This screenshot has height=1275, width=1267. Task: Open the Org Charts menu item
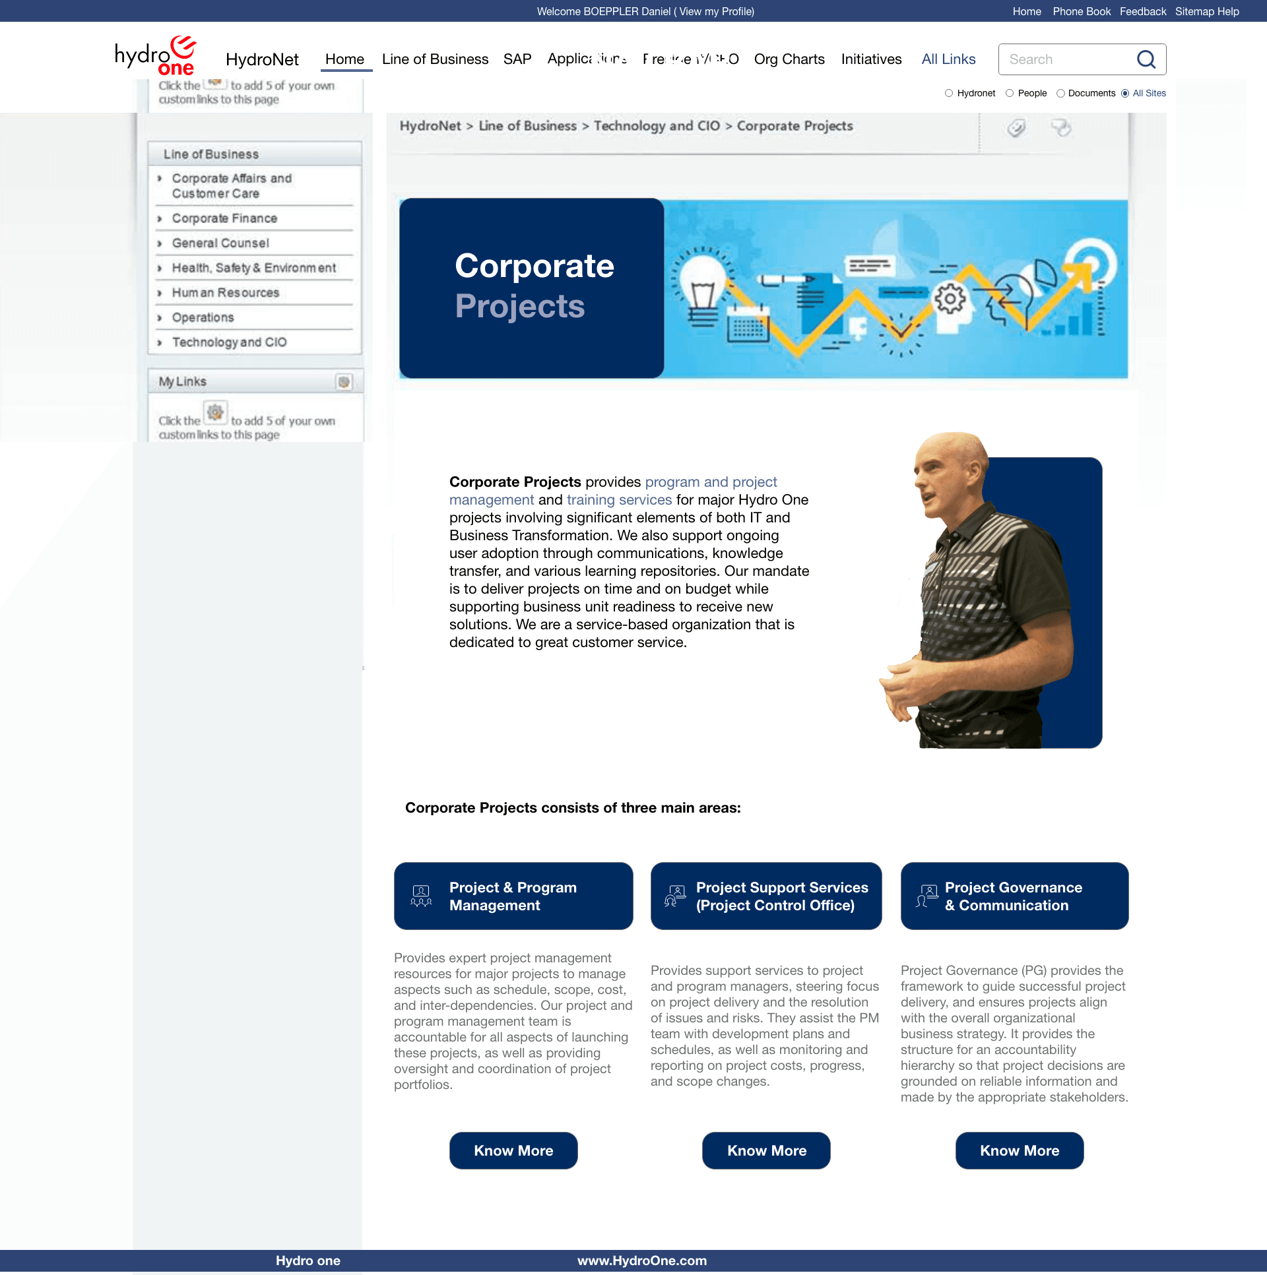point(789,59)
